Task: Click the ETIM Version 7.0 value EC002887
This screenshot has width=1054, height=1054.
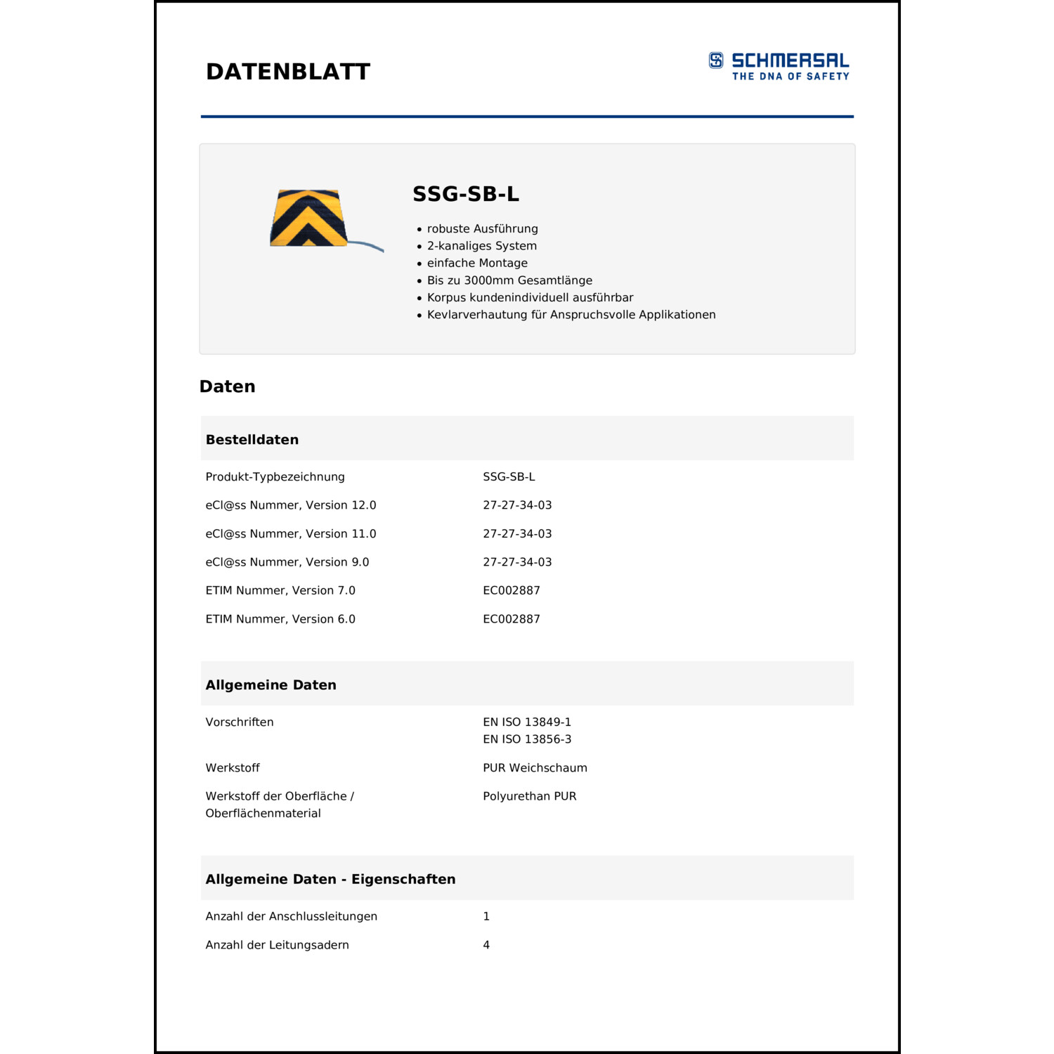Action: pos(512,591)
